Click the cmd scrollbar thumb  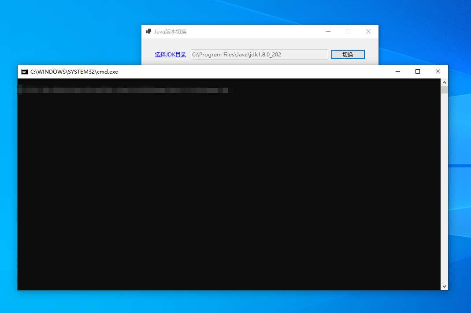click(444, 89)
